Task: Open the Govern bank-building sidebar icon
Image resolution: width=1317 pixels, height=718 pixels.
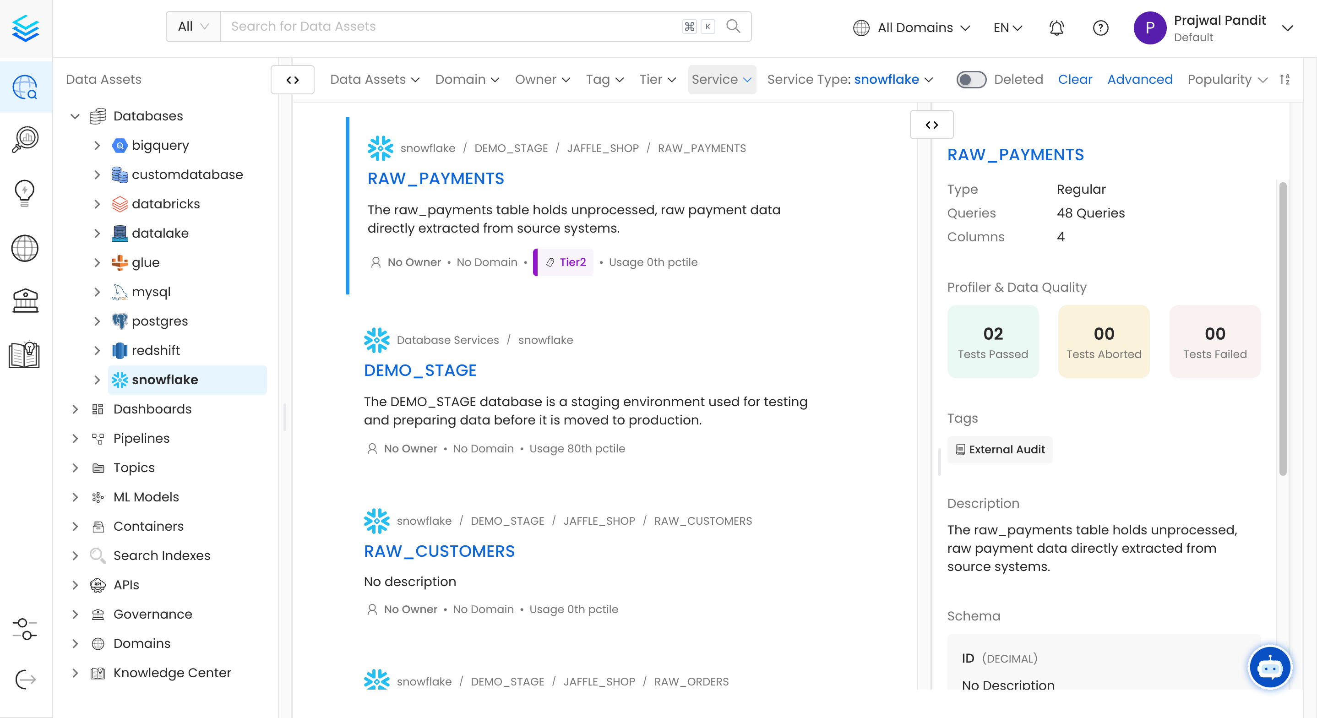Action: 25,301
